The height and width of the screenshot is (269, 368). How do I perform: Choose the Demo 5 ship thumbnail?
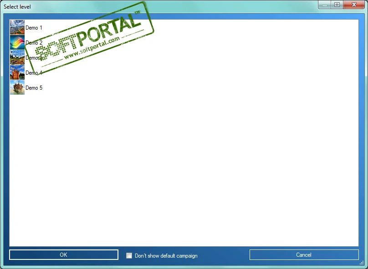(17, 87)
